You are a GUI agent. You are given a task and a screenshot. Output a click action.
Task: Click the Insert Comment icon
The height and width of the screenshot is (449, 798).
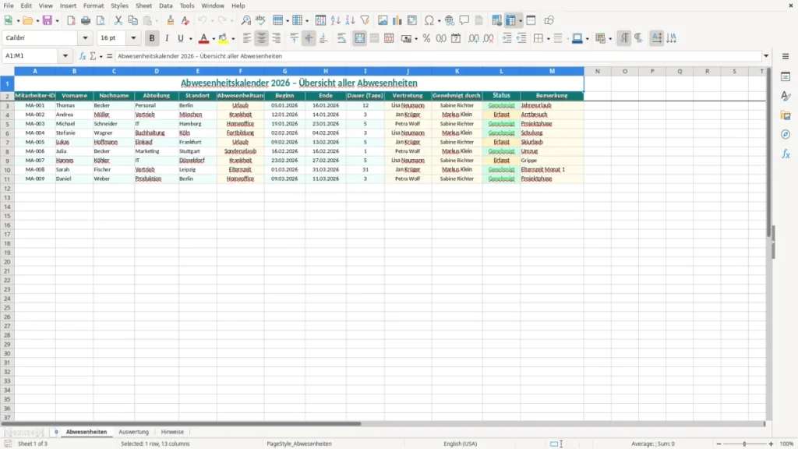click(464, 20)
